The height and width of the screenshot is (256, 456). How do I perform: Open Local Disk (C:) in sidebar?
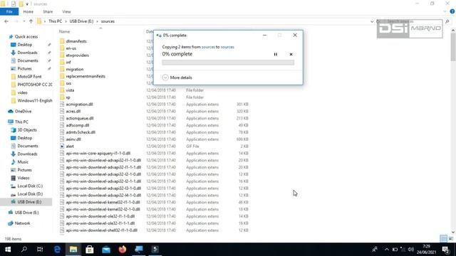(x=30, y=186)
